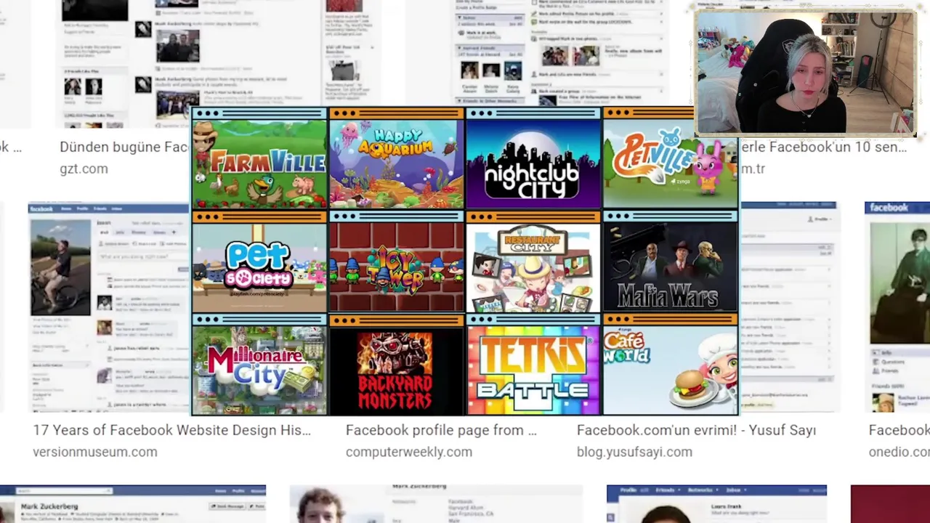This screenshot has height=523, width=930.
Task: Open the image result above onedio.com
Action: pos(897,307)
